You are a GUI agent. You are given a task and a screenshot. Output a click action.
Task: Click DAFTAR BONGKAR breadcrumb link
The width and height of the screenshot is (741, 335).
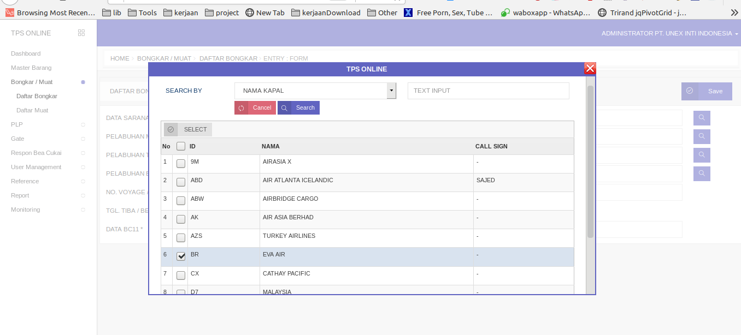coord(228,58)
